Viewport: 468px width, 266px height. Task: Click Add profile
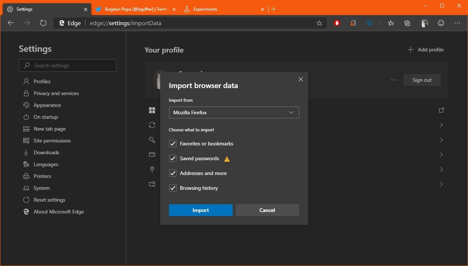pyautogui.click(x=425, y=50)
